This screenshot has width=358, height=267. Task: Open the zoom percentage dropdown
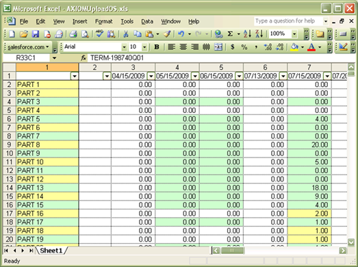pos(294,34)
